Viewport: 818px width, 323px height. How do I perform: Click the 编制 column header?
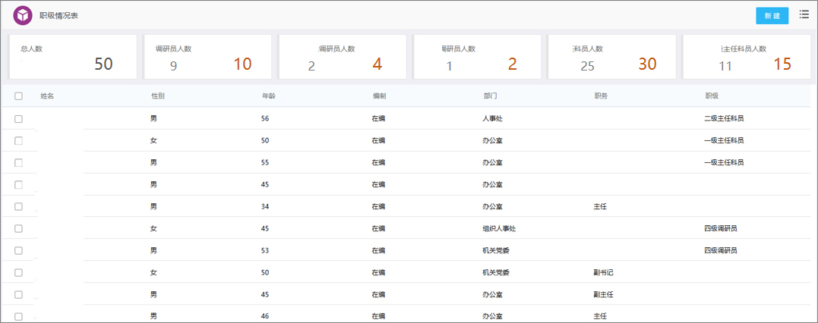[379, 96]
